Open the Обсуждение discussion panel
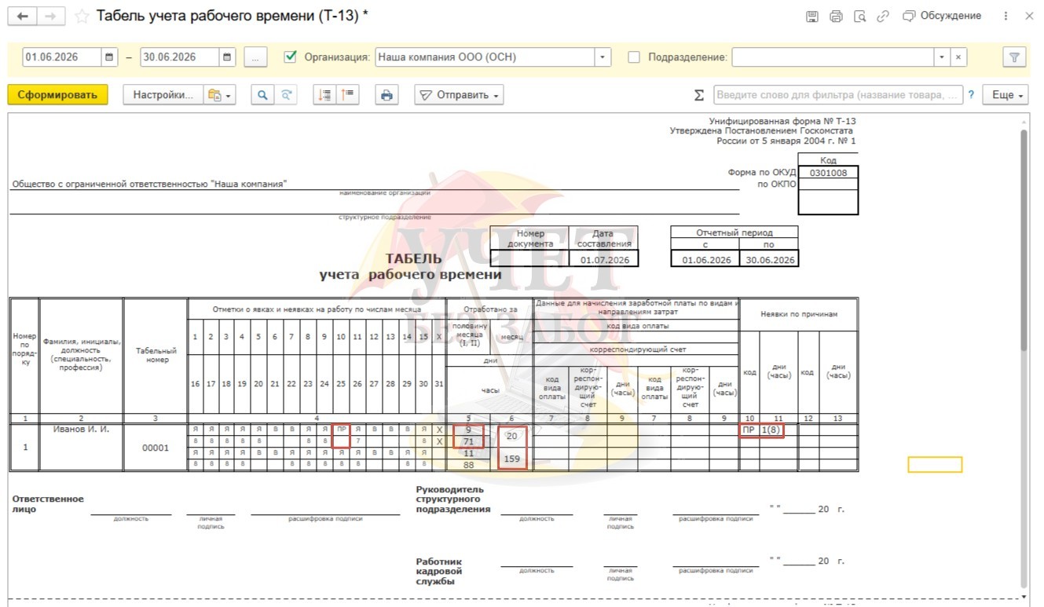This screenshot has width=1044, height=607. pos(942,16)
